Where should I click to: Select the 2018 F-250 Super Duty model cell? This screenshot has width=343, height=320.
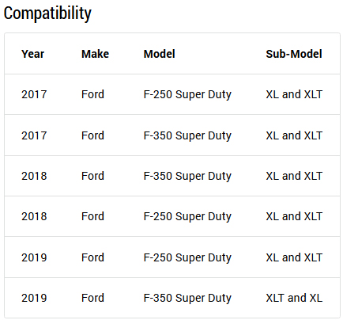187,216
